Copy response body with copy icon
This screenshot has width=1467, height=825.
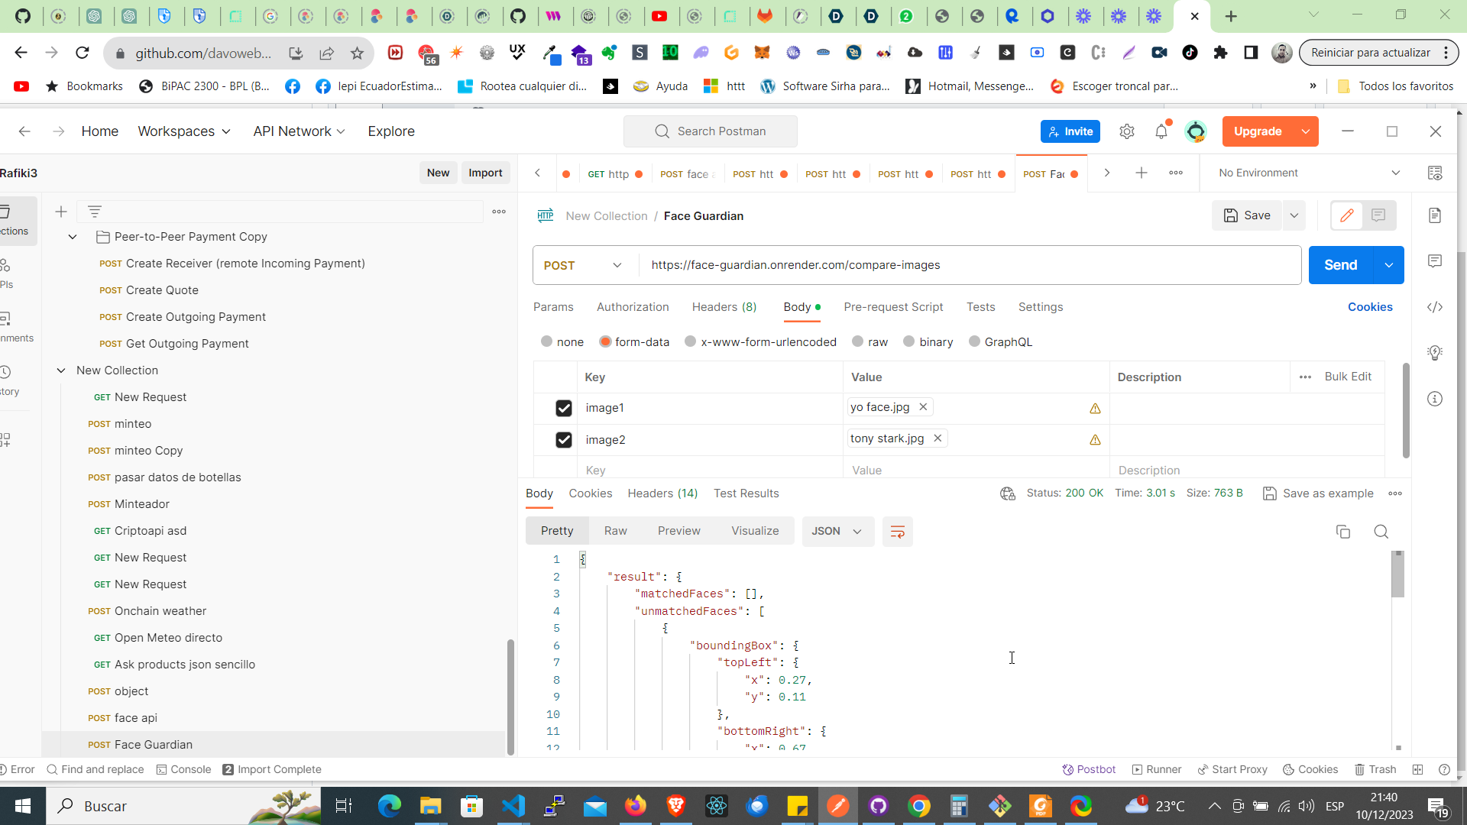1342,532
